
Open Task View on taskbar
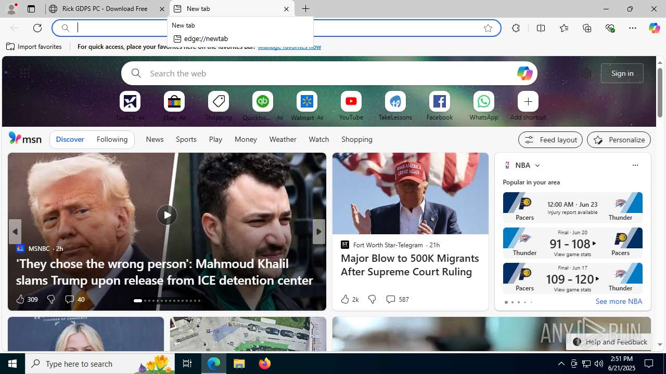click(x=187, y=364)
